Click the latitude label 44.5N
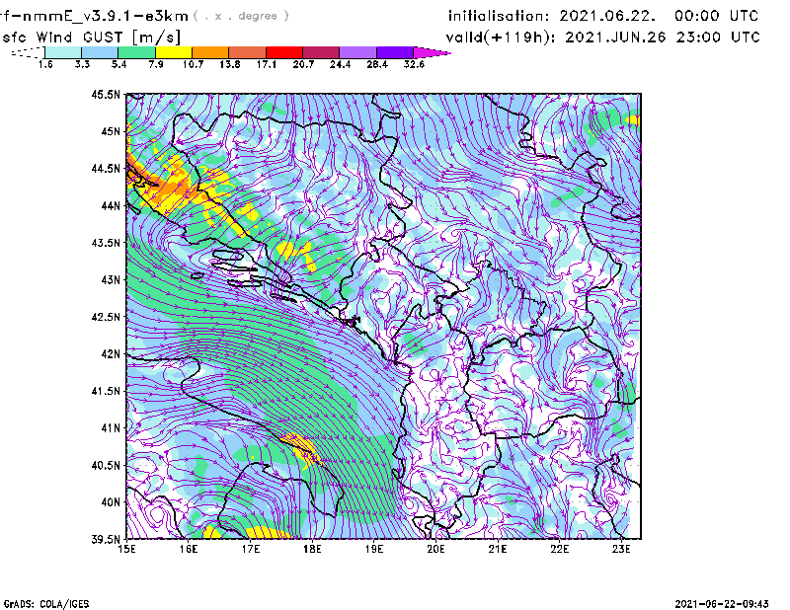 click(x=106, y=168)
